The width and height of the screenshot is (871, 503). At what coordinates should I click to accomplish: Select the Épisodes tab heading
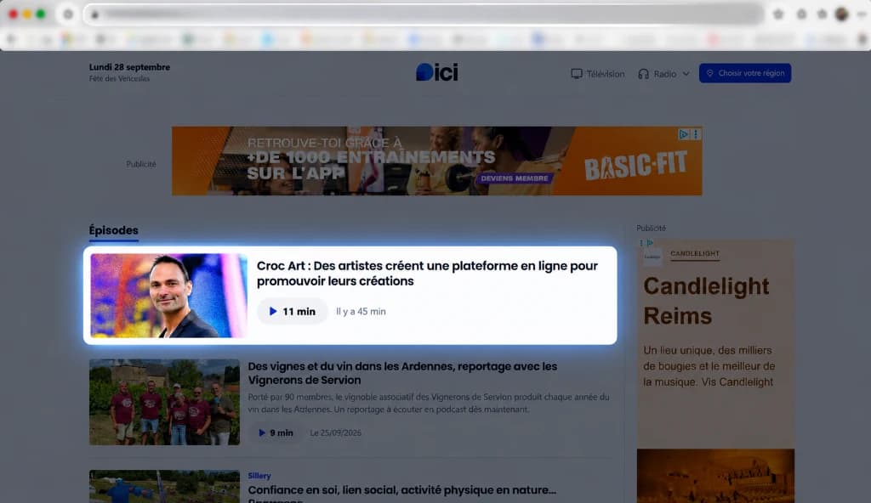pos(113,230)
